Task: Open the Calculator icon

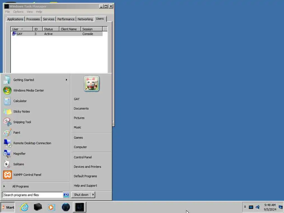Action: click(7, 101)
